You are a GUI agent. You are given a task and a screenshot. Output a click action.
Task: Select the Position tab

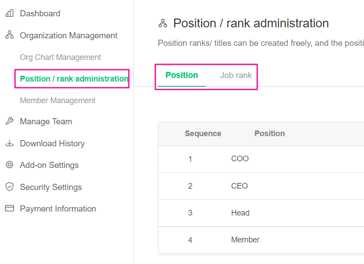coord(182,75)
